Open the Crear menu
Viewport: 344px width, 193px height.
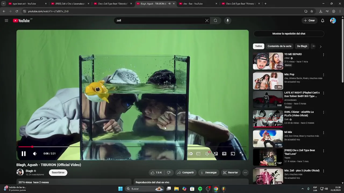tap(309, 21)
